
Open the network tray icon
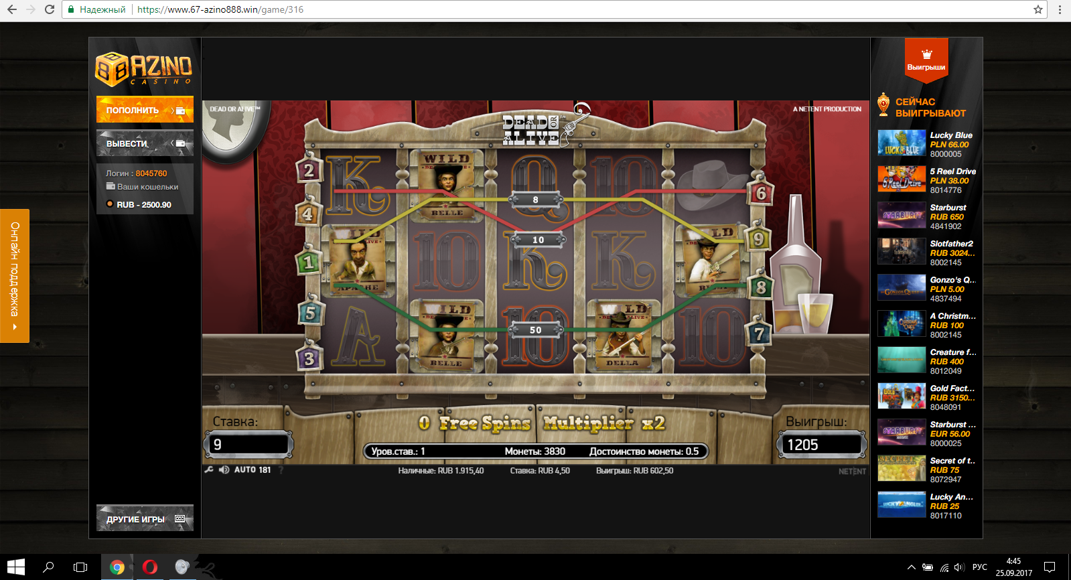pos(944,567)
